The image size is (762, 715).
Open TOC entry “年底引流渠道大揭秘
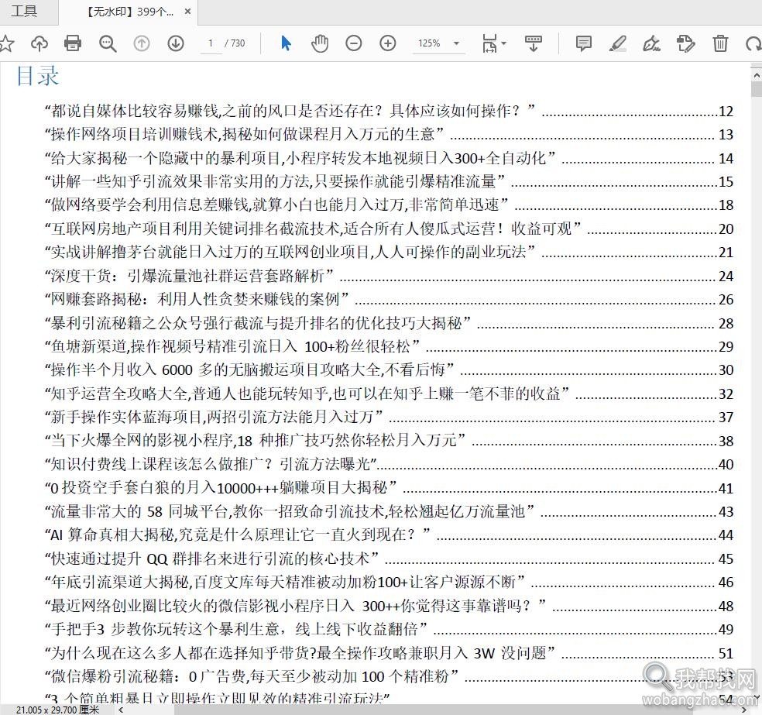[x=389, y=582]
